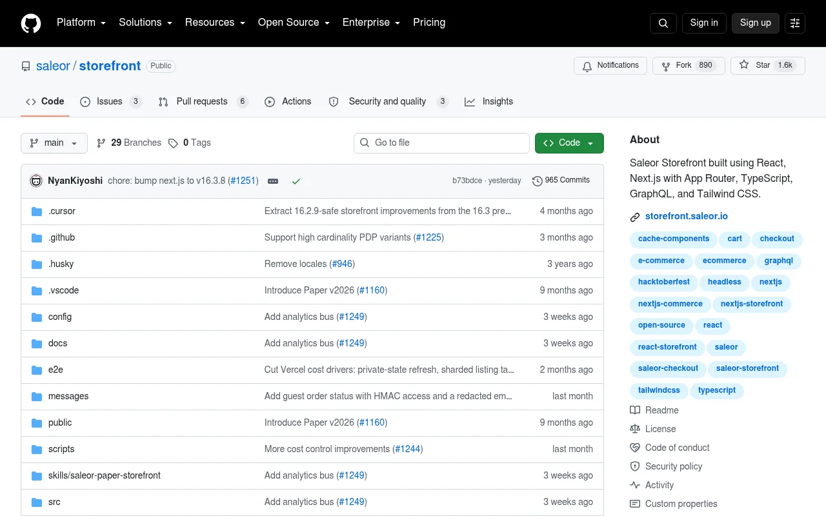Screen dimensions: 826x516
Task: Star the storefront repository
Action: (768, 66)
